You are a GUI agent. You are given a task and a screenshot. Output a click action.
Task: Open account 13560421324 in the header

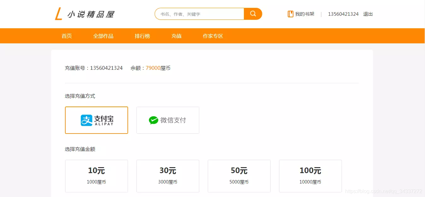pyautogui.click(x=343, y=14)
